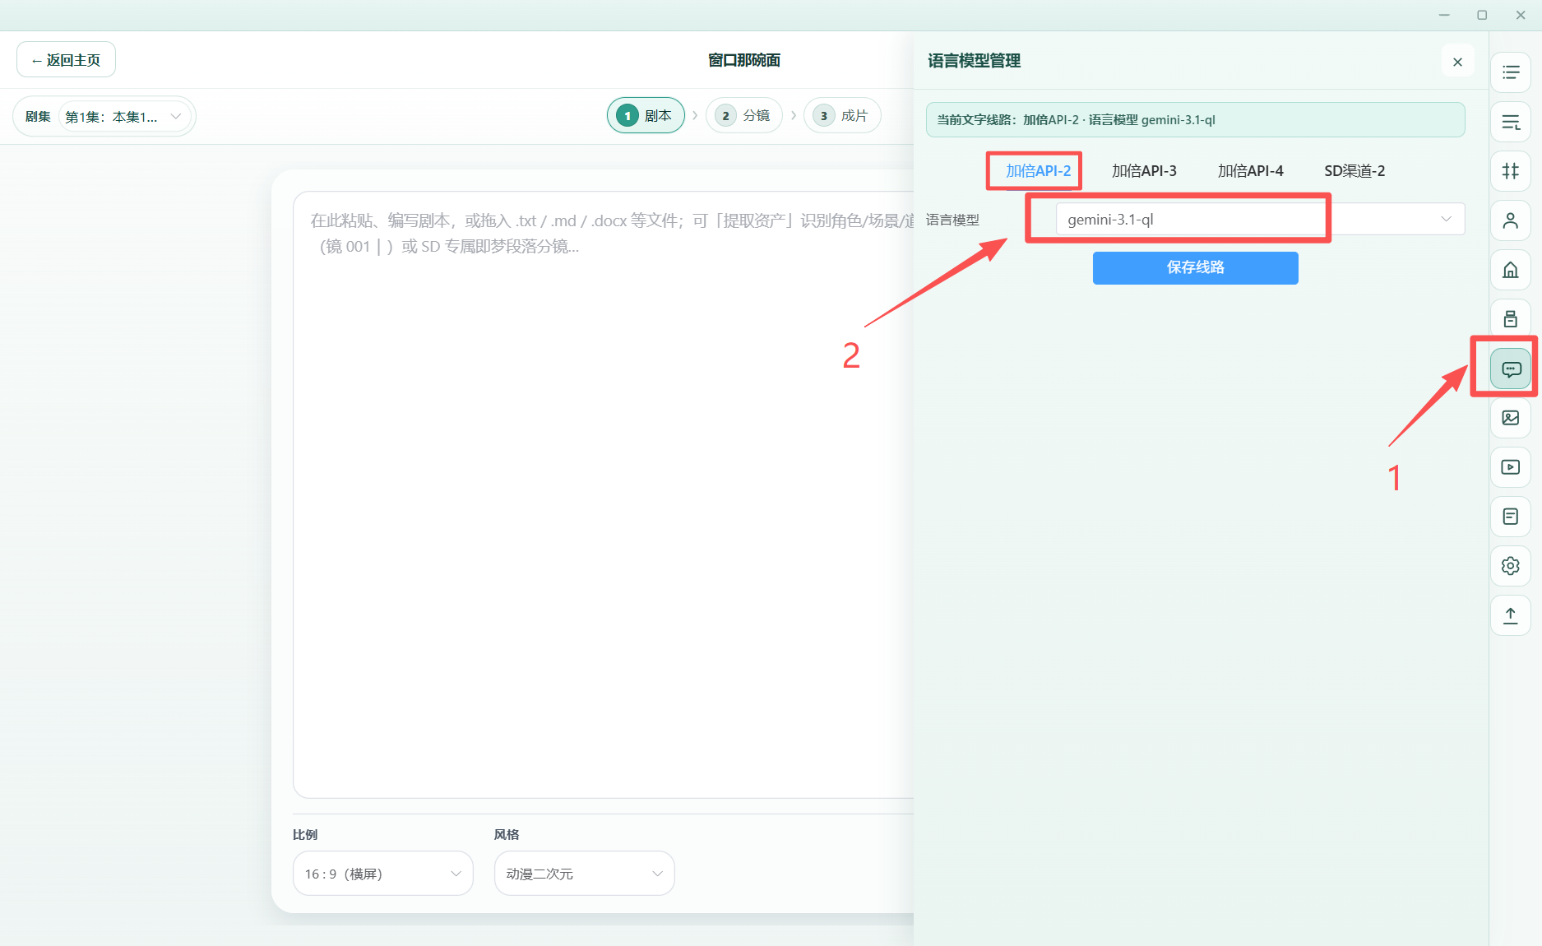Click the 返回主页 button
1542x946 pixels.
point(66,60)
